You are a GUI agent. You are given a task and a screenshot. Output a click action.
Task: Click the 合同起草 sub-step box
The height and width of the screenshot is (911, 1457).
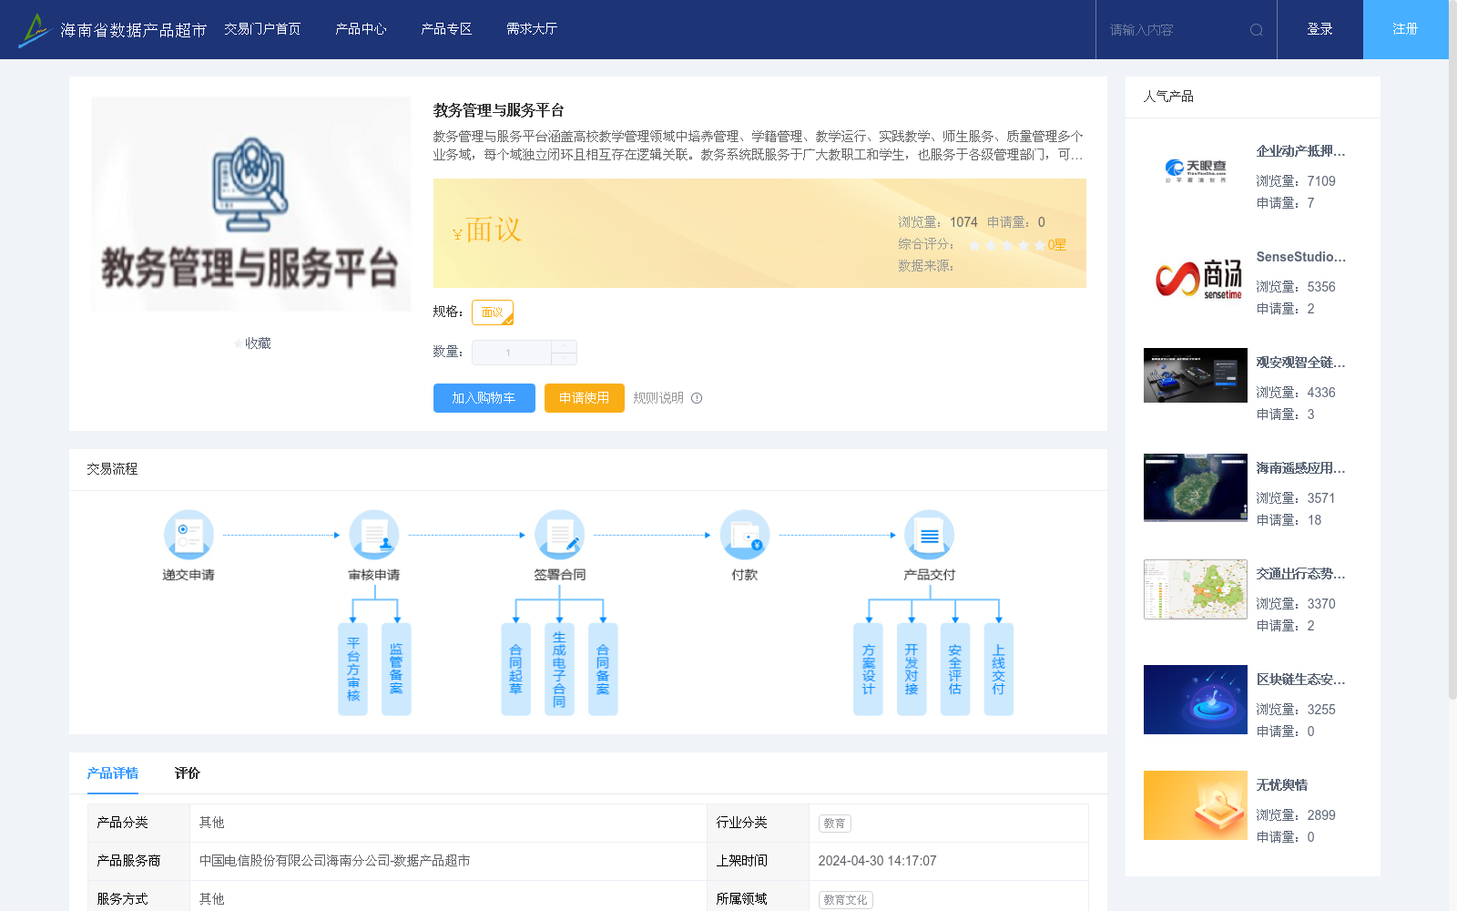tap(516, 670)
